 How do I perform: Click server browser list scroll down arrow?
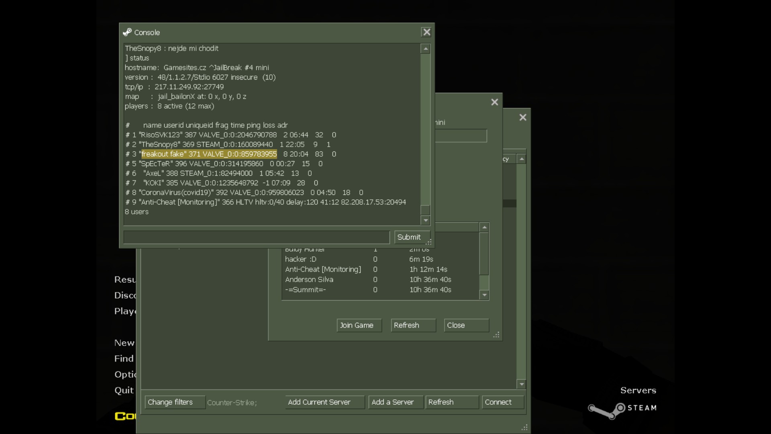[522, 384]
